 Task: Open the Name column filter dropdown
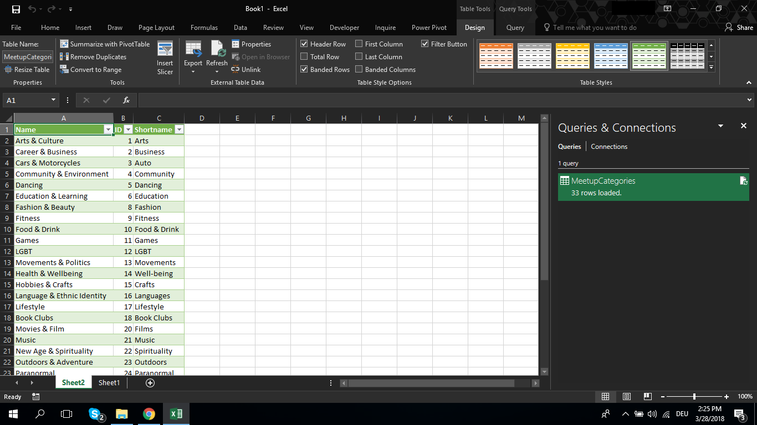click(109, 129)
